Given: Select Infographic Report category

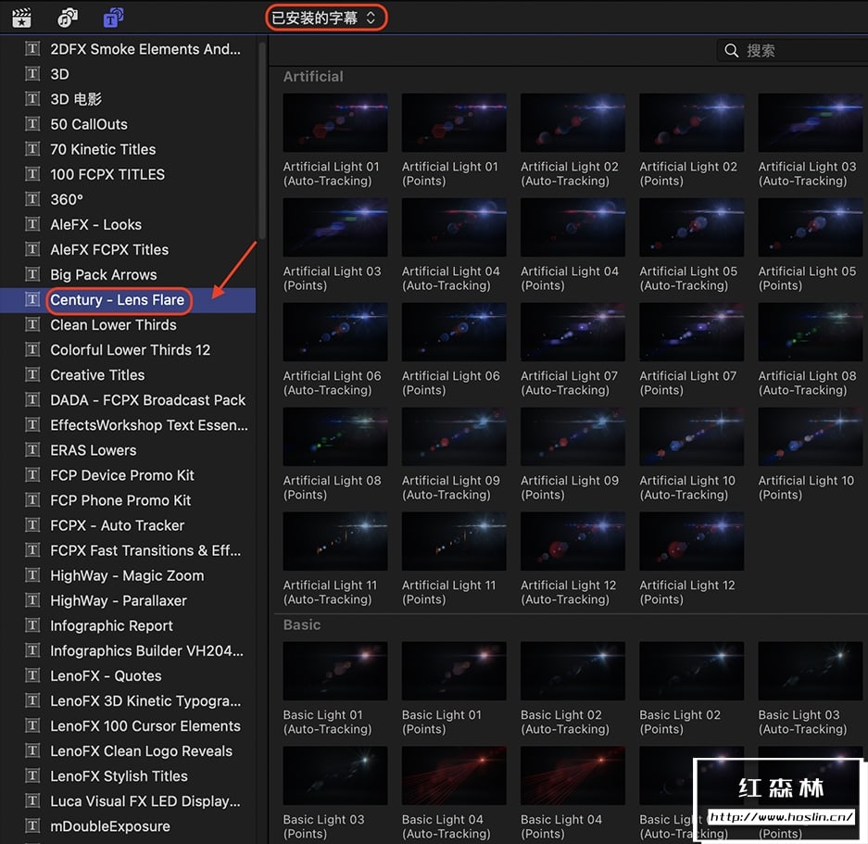Looking at the screenshot, I should pos(128,625).
